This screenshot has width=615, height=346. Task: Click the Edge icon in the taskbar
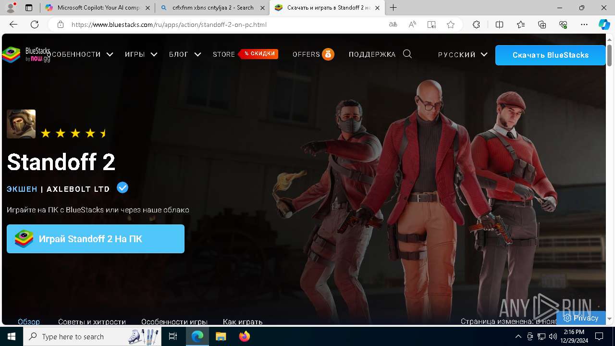[197, 336]
